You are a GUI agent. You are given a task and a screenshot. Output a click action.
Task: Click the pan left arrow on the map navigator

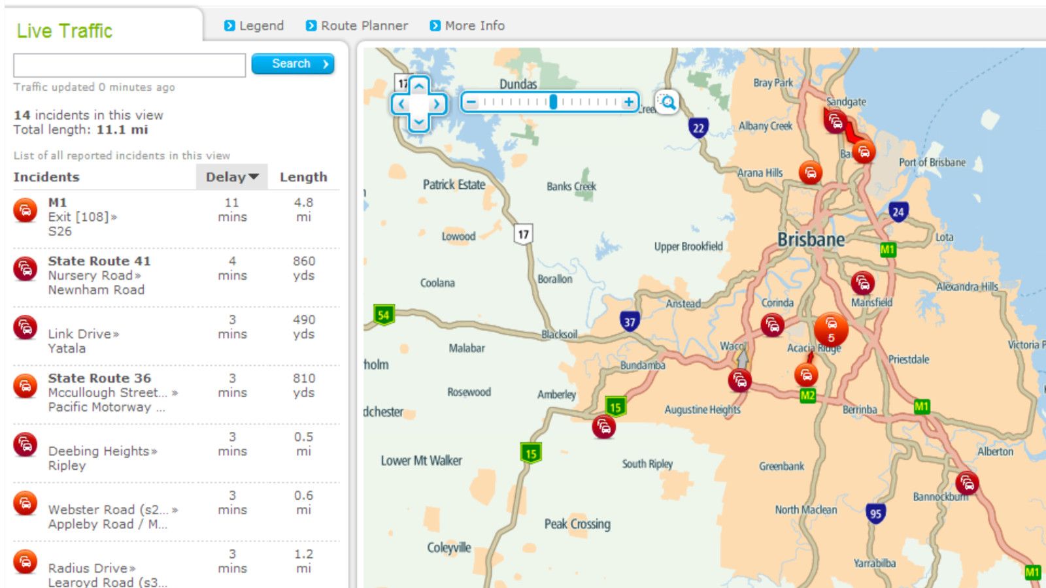point(401,103)
